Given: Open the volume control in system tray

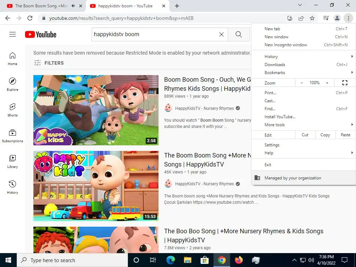Looking at the screenshot, I should pos(311,260).
